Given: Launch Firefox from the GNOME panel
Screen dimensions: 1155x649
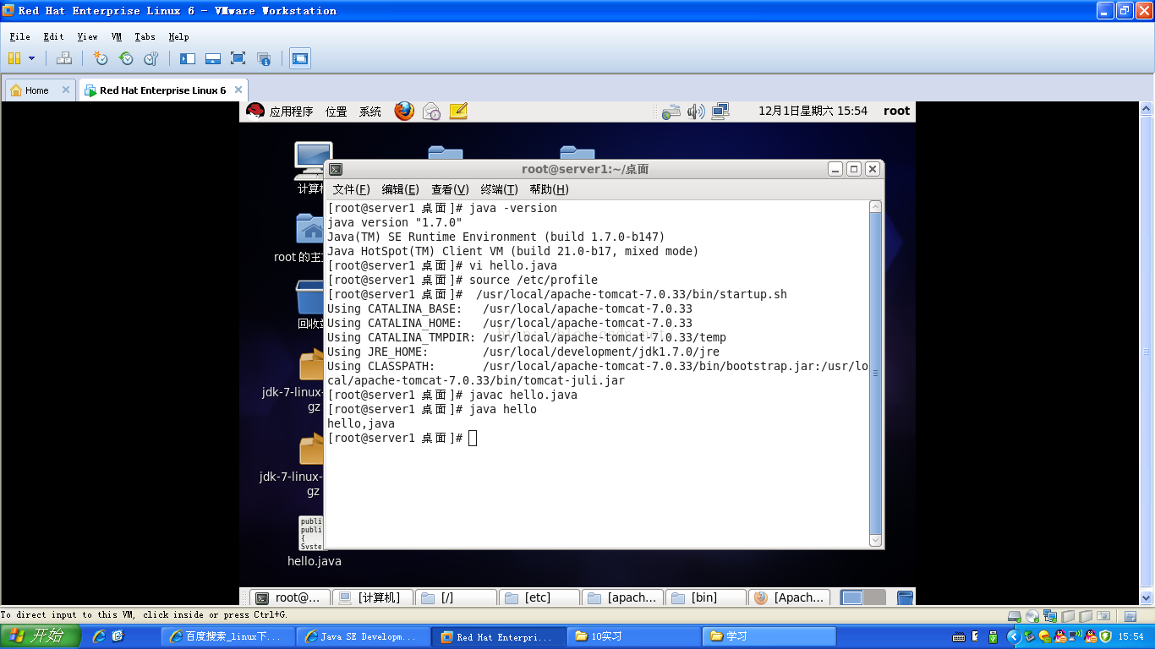Looking at the screenshot, I should 404,111.
